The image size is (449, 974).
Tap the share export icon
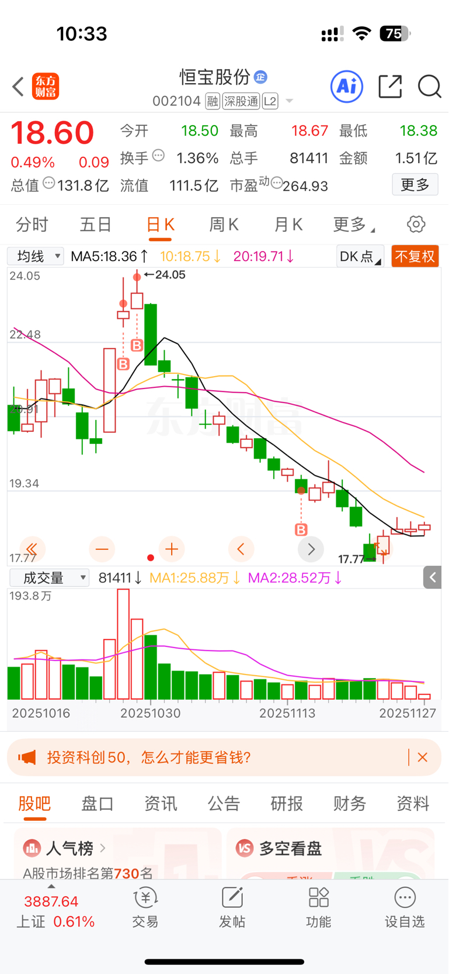[x=390, y=87]
